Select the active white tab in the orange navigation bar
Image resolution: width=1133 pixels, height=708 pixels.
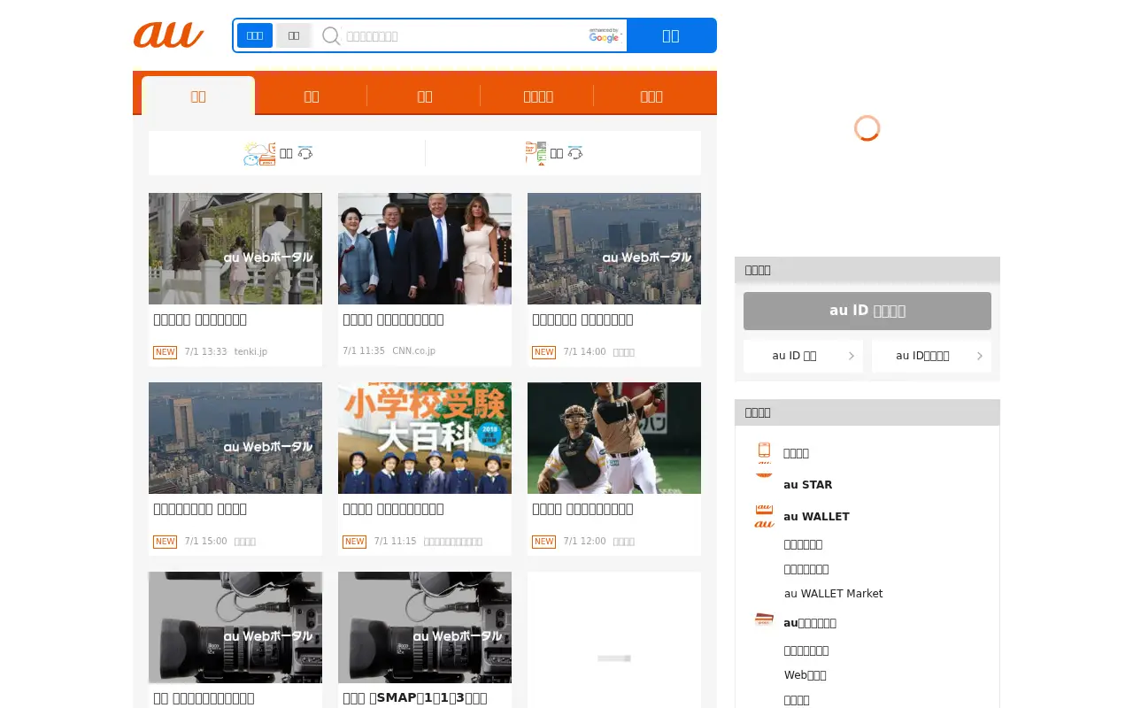[198, 96]
